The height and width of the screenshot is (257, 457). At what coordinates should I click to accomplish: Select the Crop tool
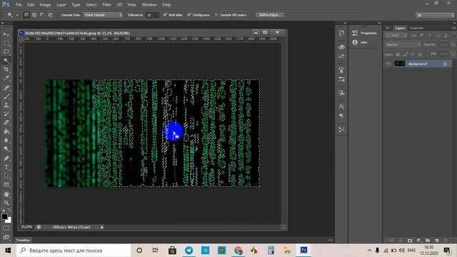point(6,70)
